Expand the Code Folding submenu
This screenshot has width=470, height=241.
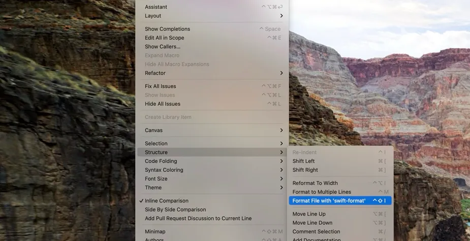click(x=212, y=161)
